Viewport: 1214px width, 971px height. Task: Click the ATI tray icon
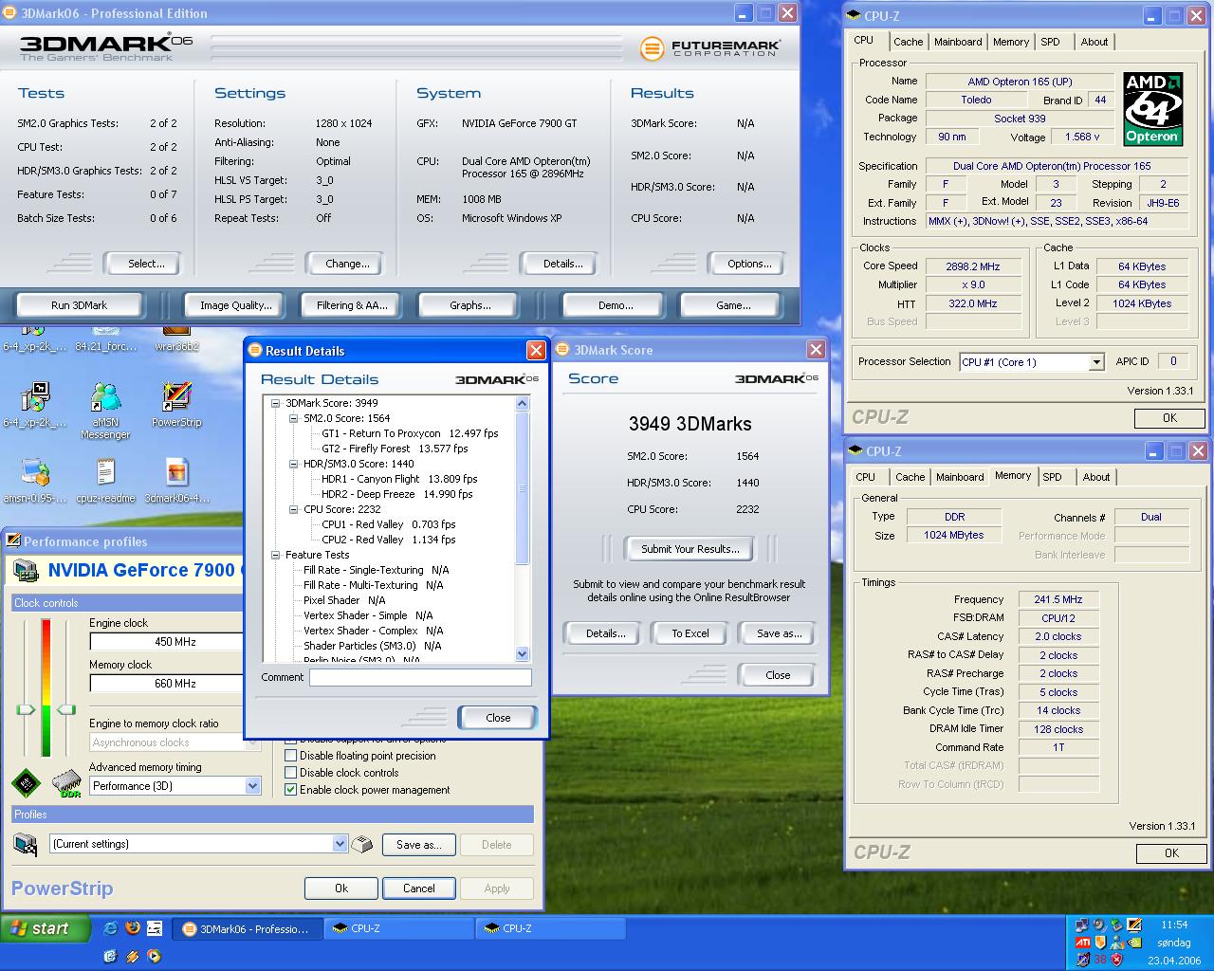[1082, 943]
